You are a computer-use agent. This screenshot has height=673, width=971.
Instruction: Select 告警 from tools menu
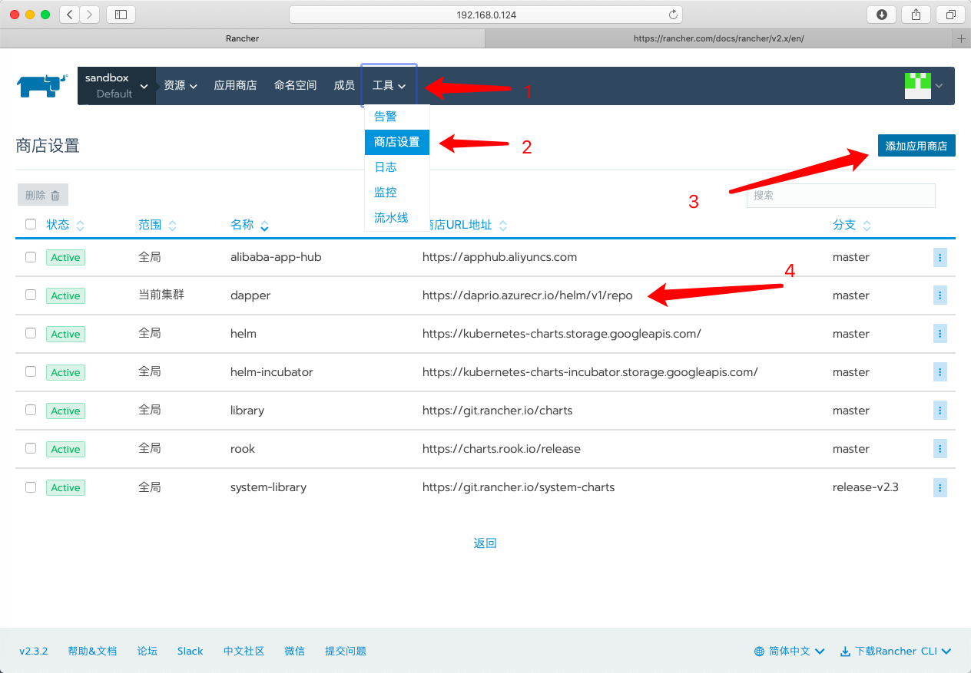click(397, 117)
